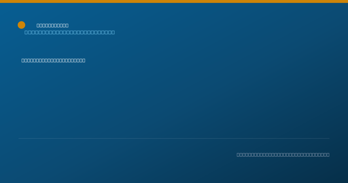Open the light blue subtitle line
The image size is (348, 183).
(70, 32)
